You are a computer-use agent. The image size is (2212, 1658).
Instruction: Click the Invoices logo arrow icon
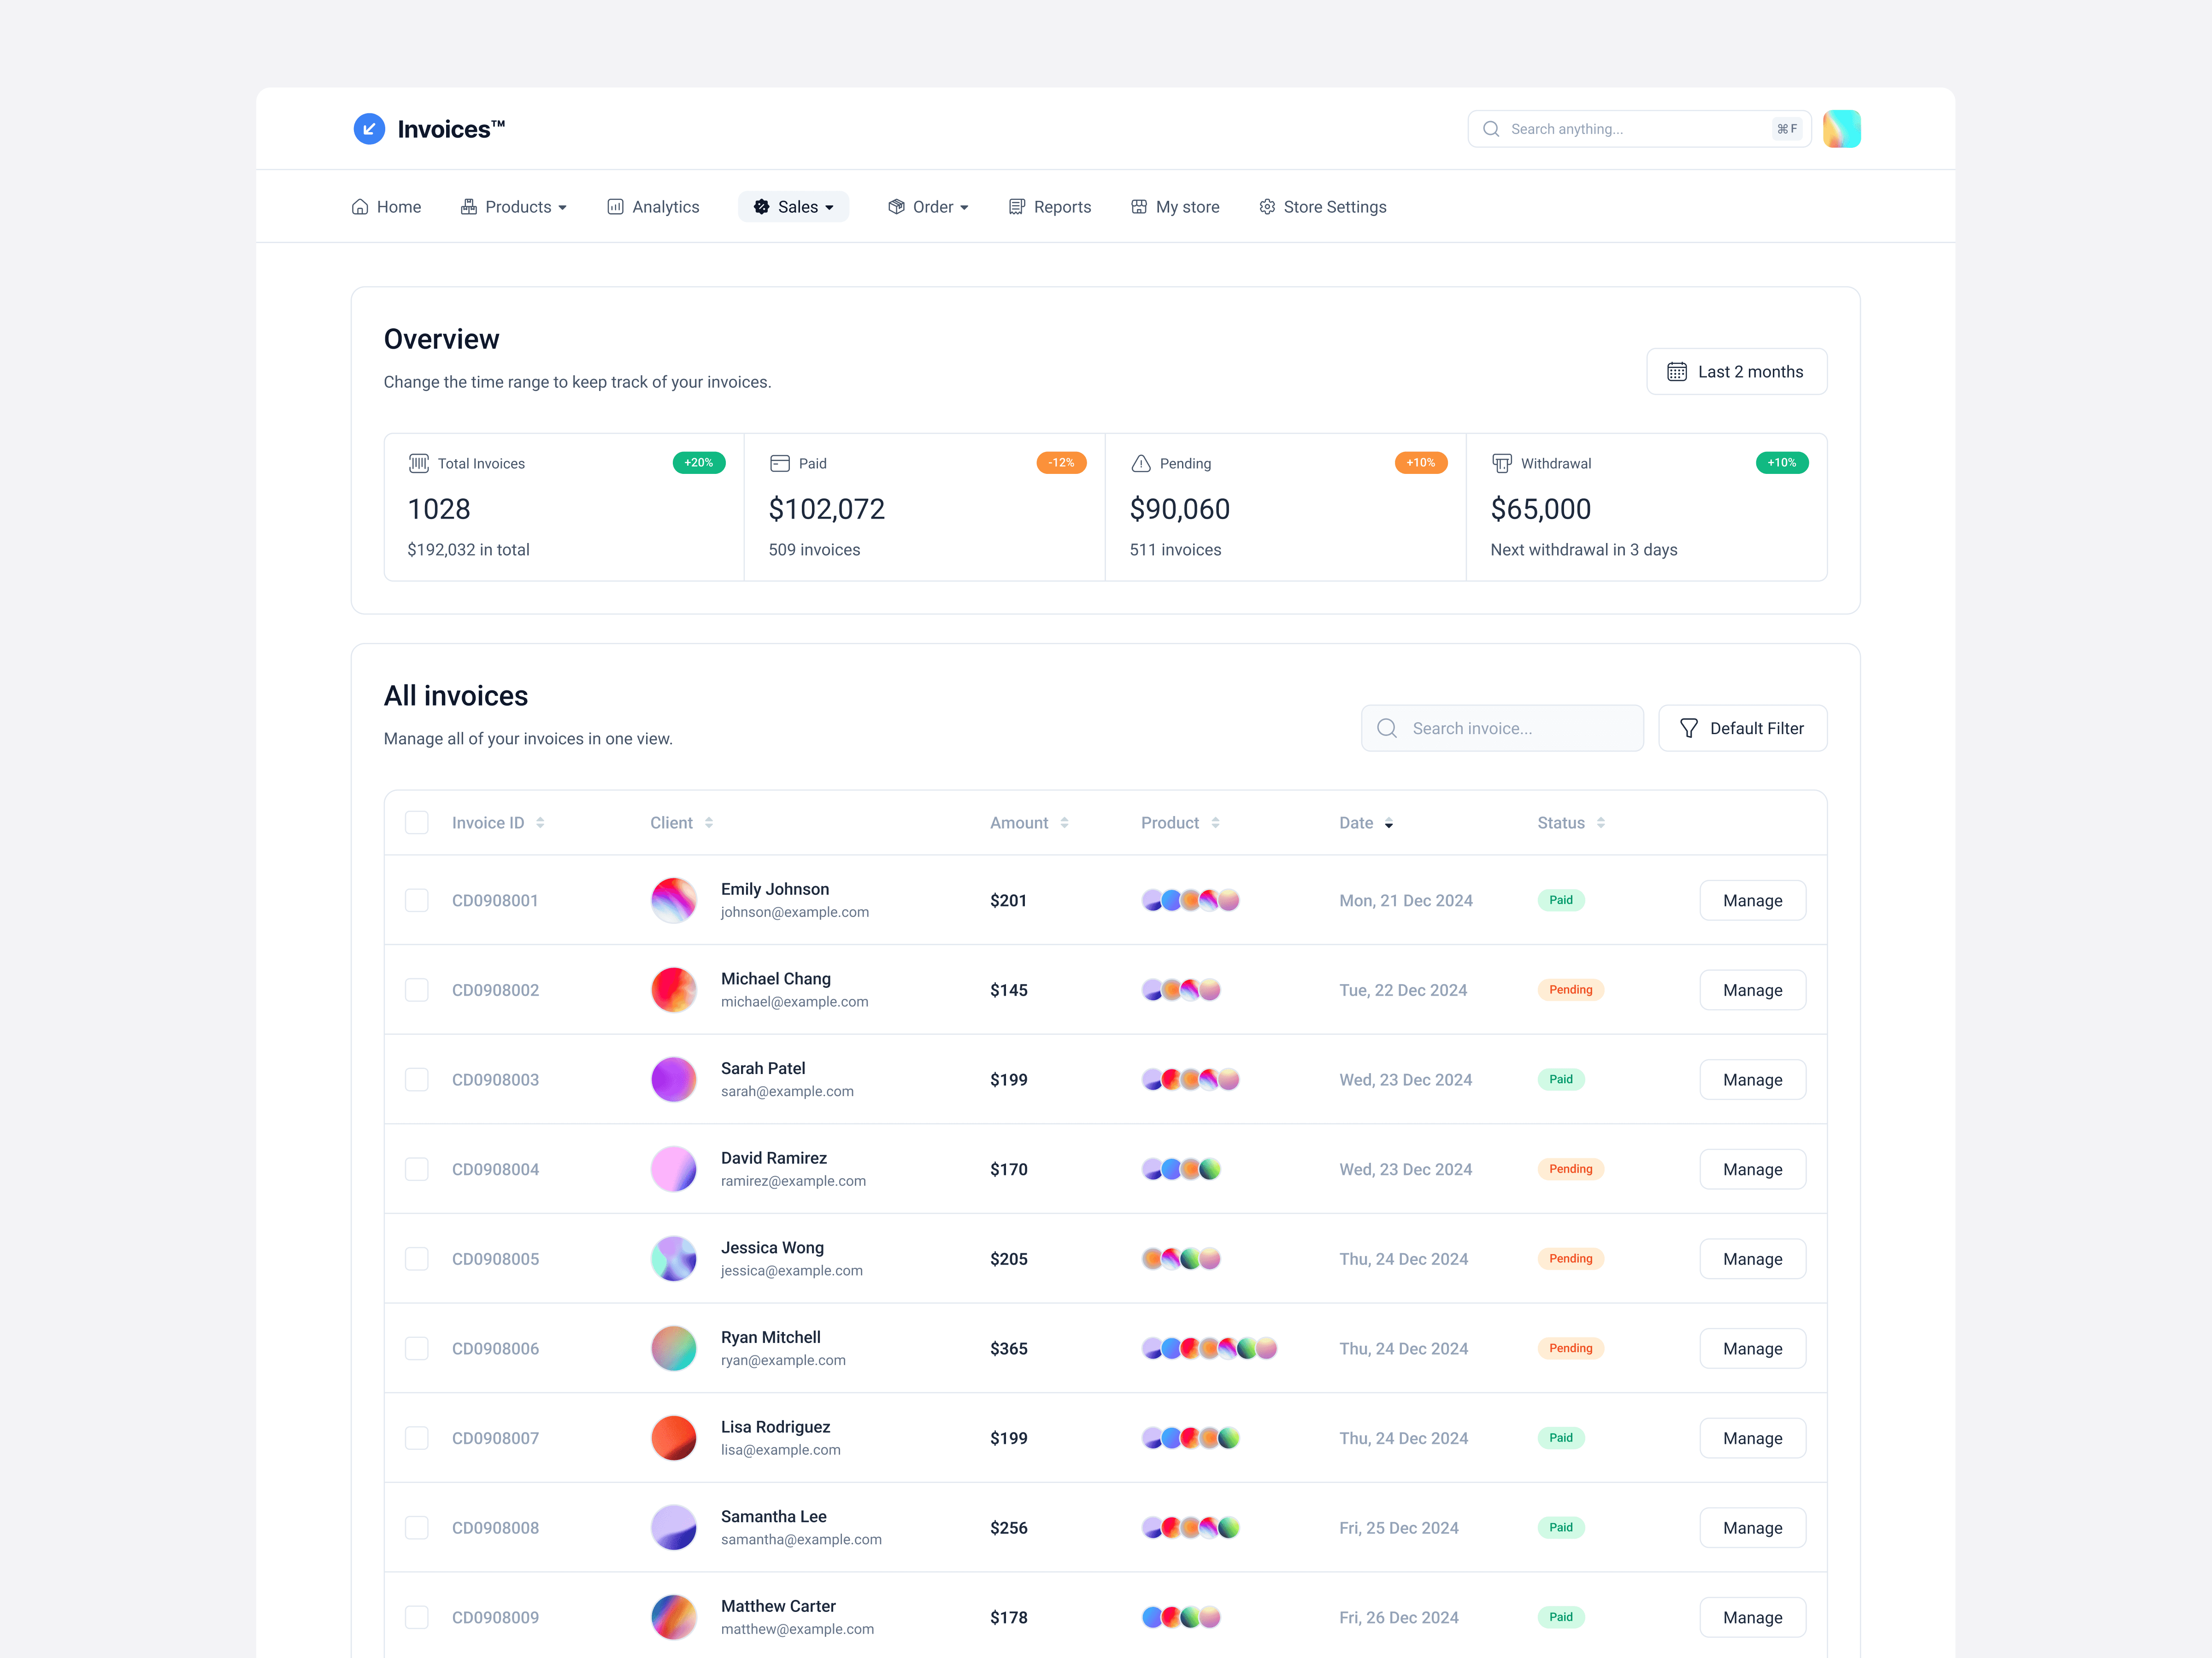click(x=369, y=129)
